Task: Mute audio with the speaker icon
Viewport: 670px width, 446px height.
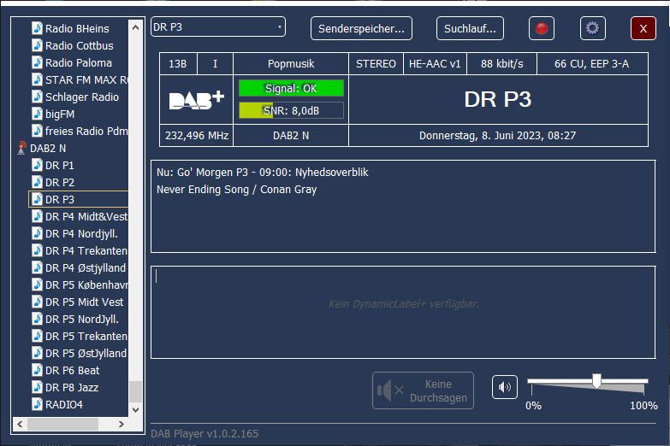Action: pos(505,387)
